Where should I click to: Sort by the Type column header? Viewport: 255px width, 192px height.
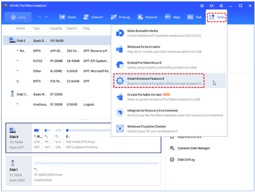coord(36,28)
